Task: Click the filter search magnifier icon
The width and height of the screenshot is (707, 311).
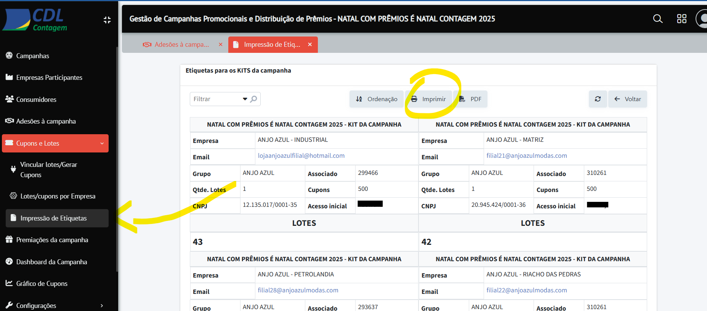Action: pyautogui.click(x=254, y=99)
